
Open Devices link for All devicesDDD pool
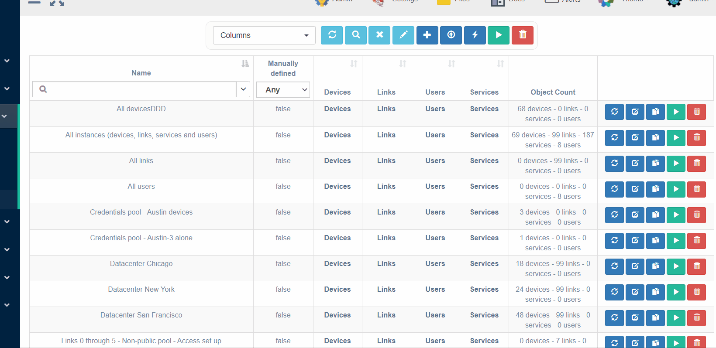tap(337, 109)
